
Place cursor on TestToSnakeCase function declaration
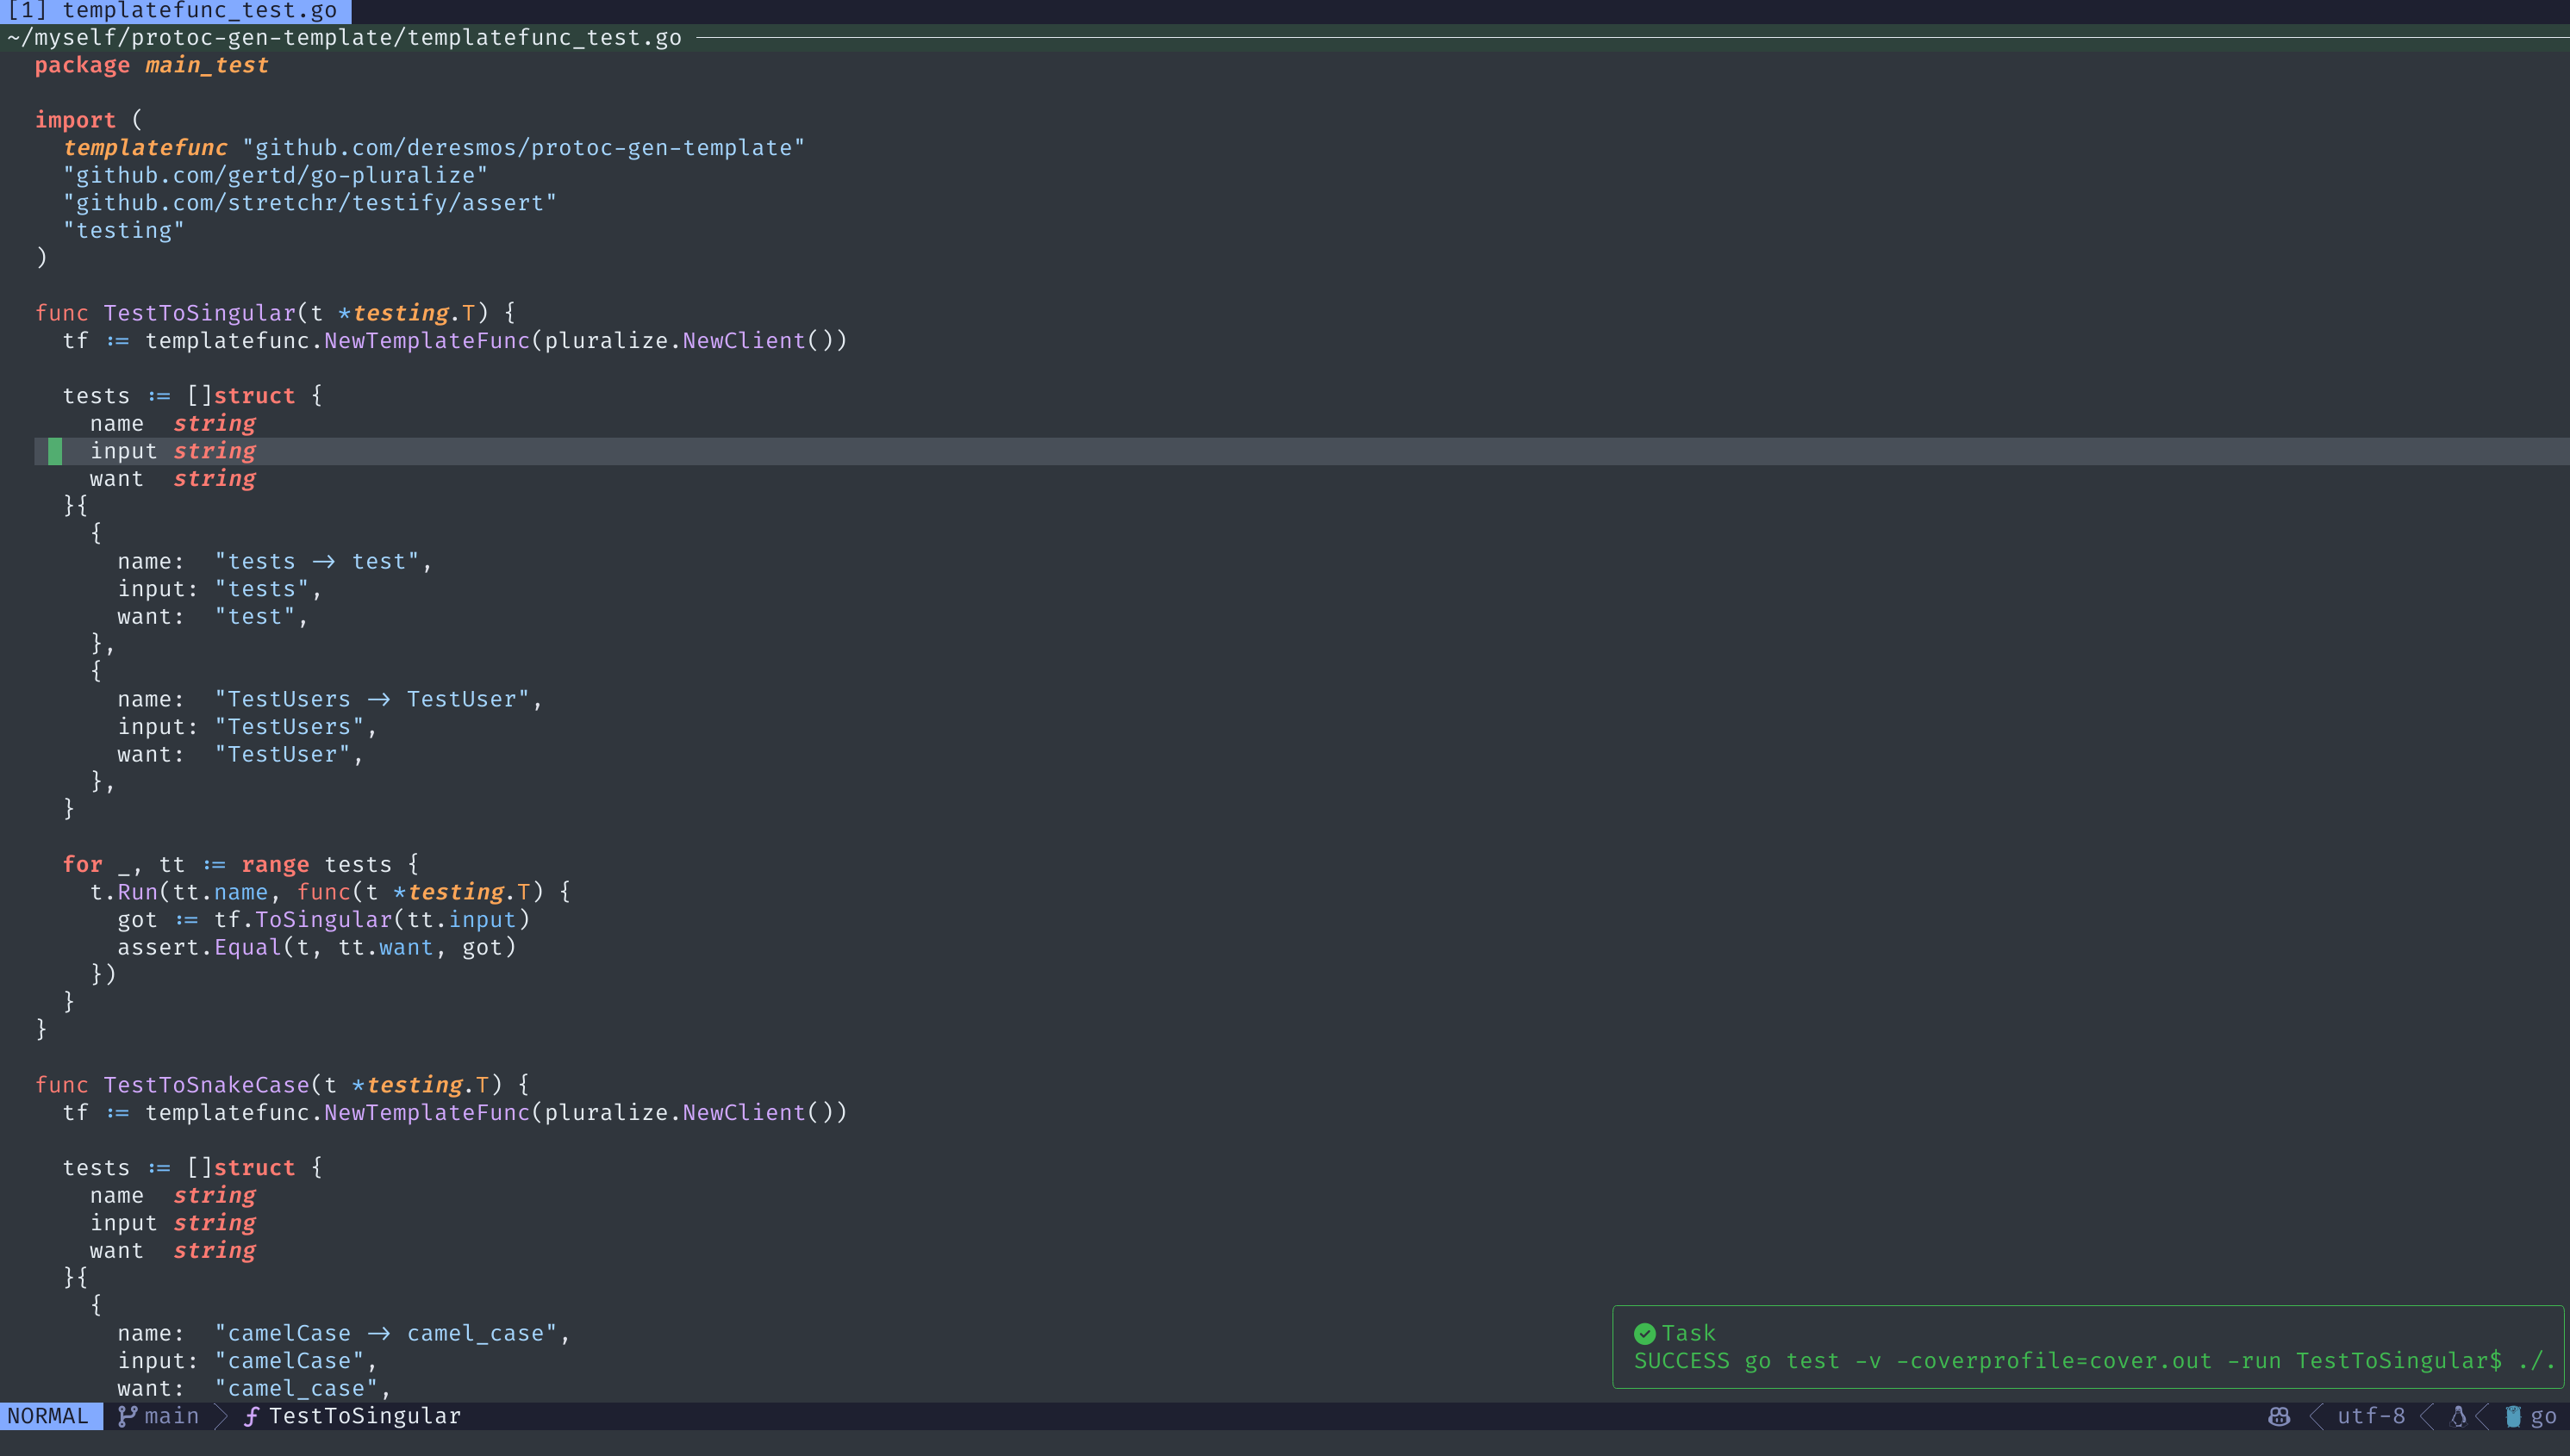point(206,1085)
